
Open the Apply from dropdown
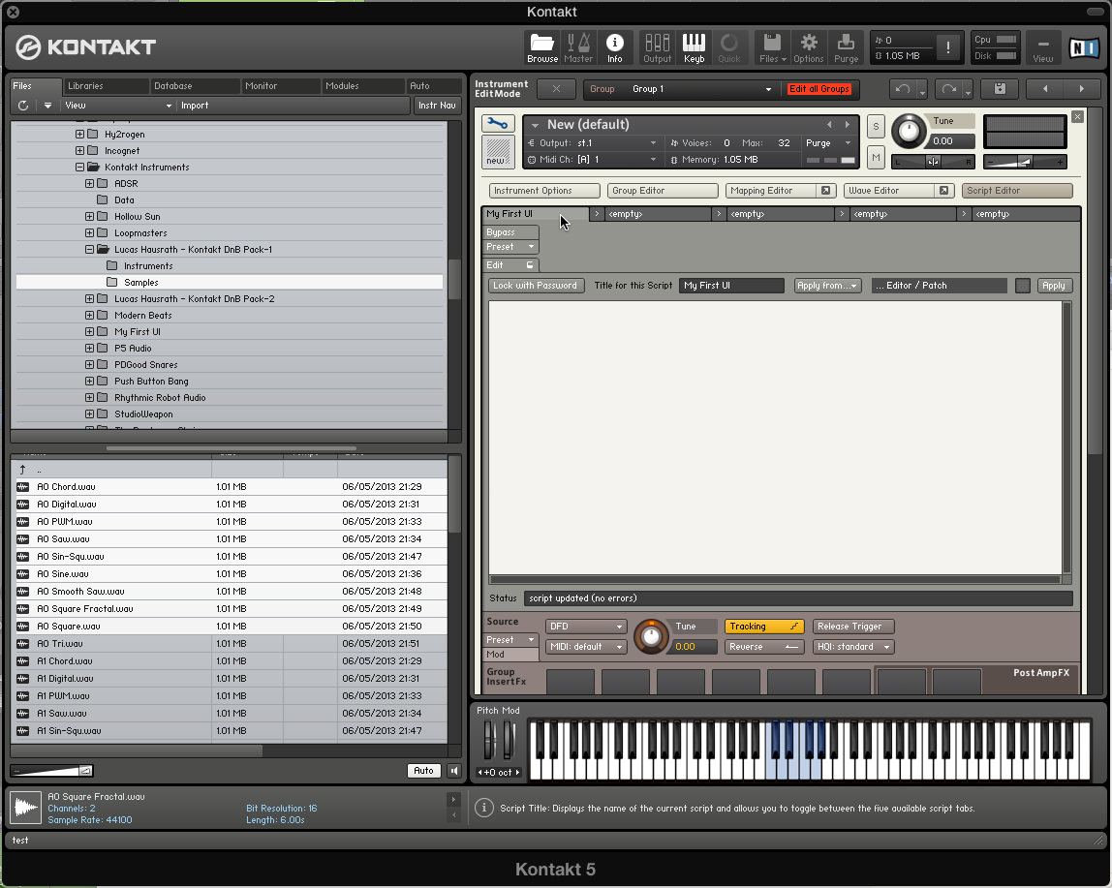coord(827,285)
